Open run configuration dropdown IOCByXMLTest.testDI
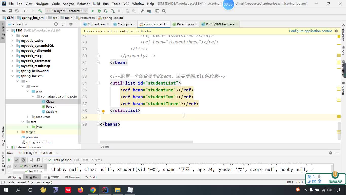Screen dimensions: 346x195 [67, 11]
